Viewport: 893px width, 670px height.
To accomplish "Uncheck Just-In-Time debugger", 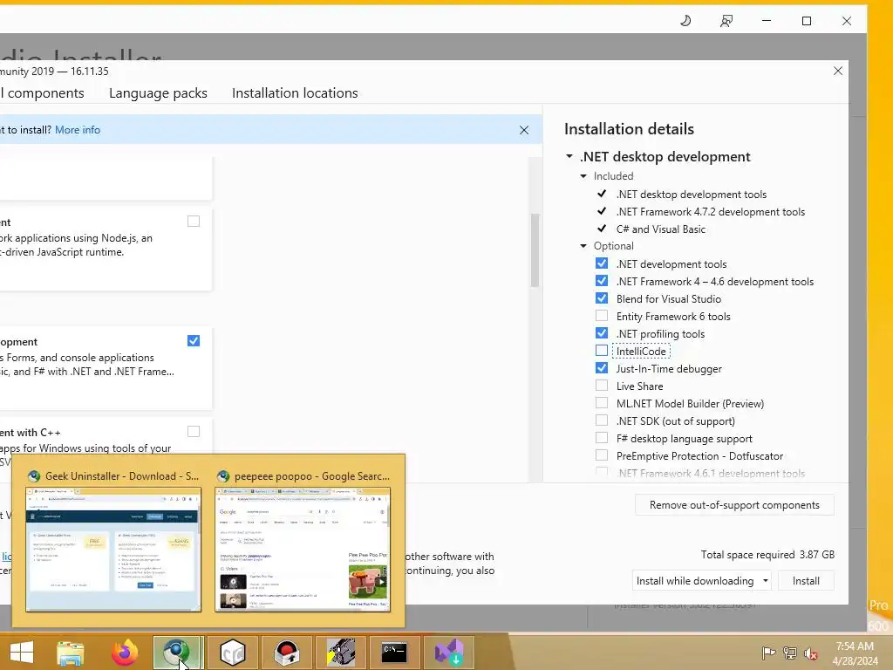I will pyautogui.click(x=602, y=368).
